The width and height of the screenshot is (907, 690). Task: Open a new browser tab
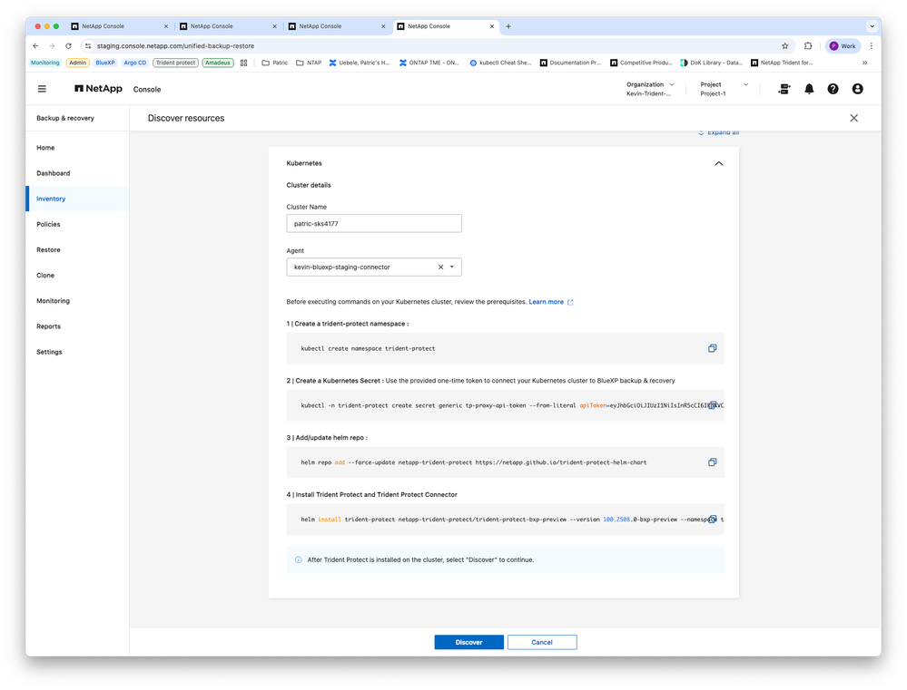coord(508,26)
